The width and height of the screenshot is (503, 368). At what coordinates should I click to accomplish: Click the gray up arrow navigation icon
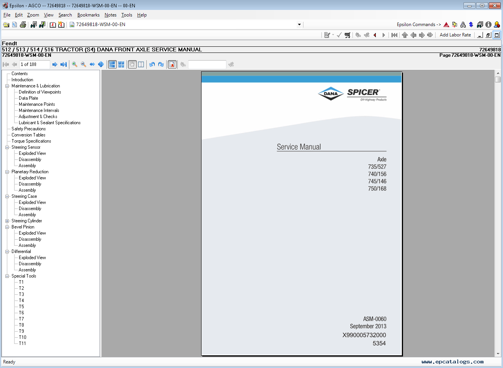(405, 35)
